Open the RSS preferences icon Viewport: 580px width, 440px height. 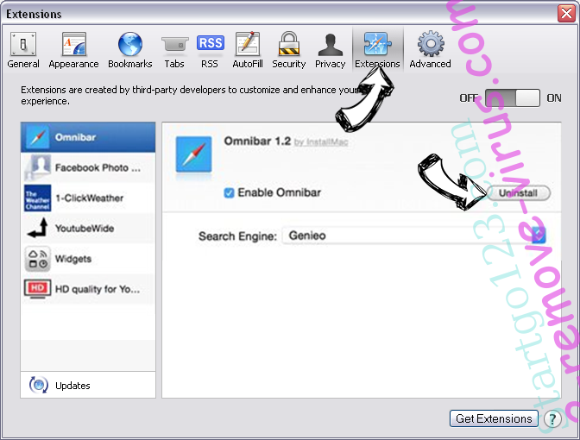point(210,43)
